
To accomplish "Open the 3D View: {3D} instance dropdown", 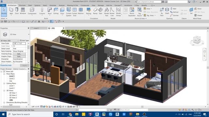I will coord(9,40).
